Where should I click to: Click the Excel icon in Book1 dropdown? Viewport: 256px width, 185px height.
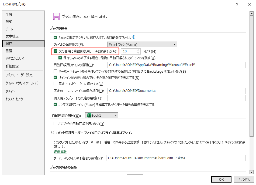(x=89, y=116)
